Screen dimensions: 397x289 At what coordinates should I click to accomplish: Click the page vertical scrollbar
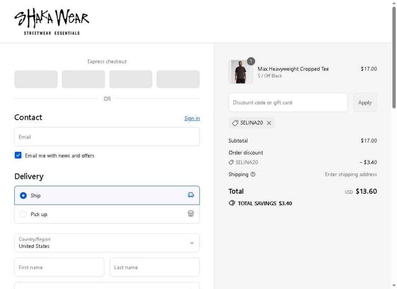click(x=394, y=58)
